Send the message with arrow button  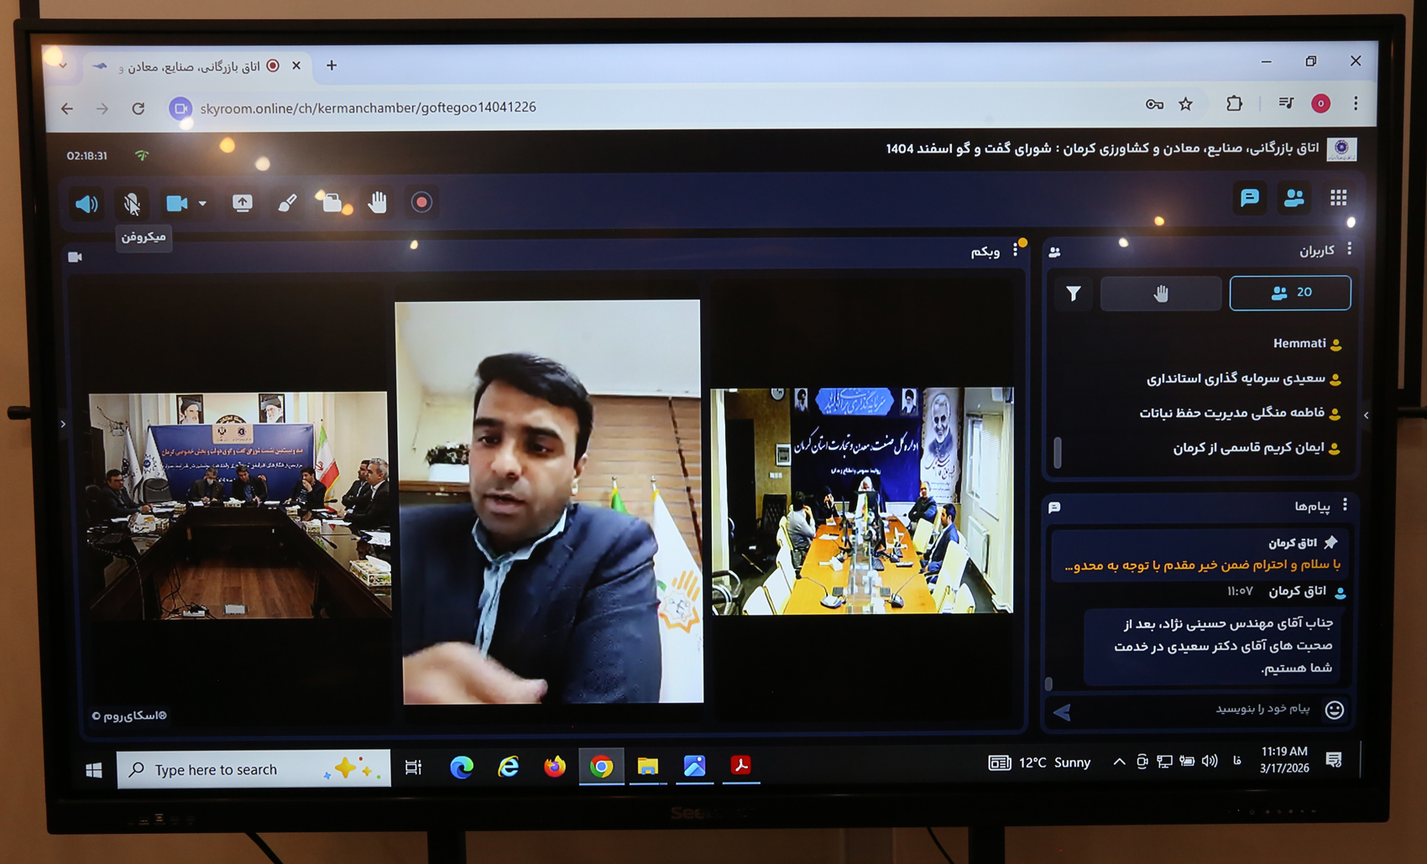click(x=1063, y=712)
